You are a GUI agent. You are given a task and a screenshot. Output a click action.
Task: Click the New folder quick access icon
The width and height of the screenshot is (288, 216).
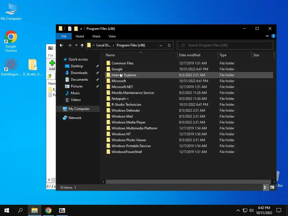click(76, 29)
